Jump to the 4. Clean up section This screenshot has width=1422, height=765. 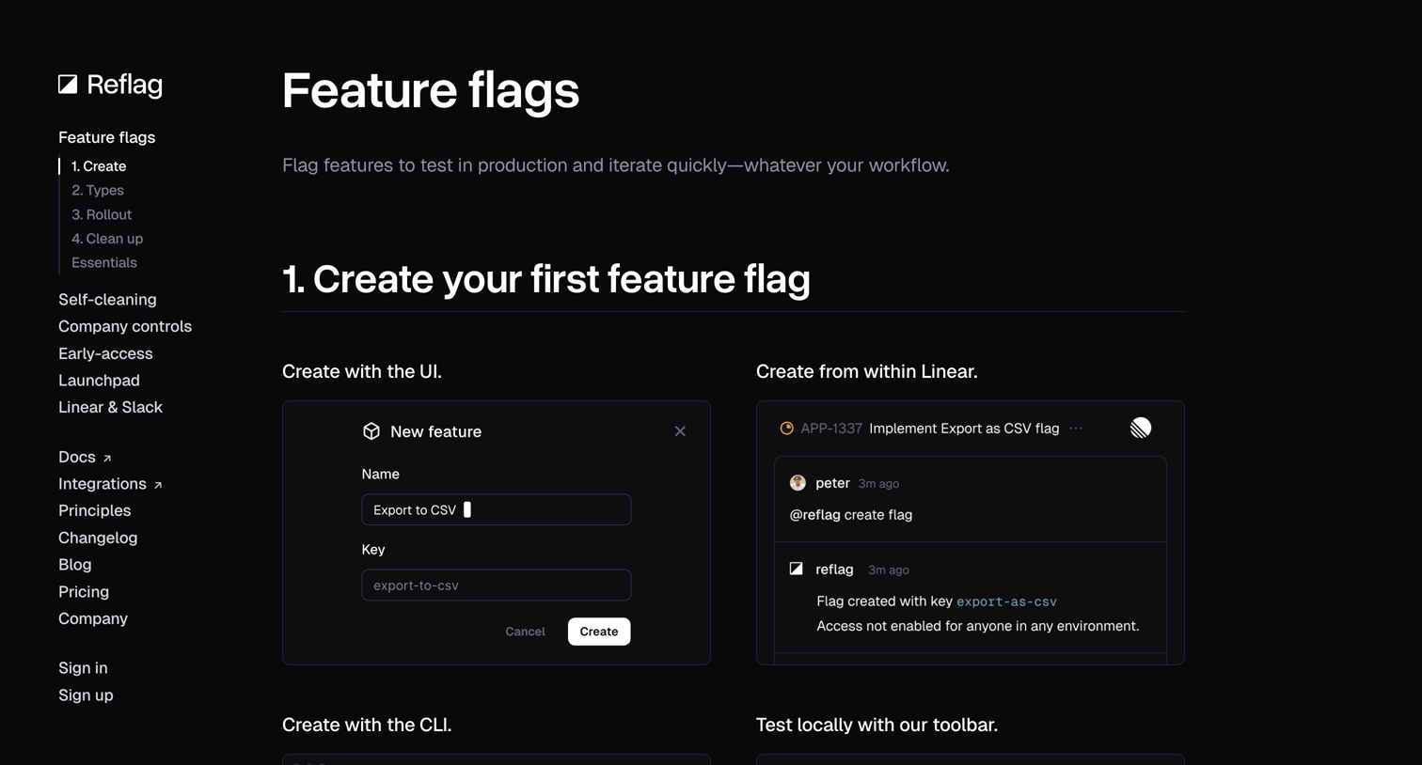tap(107, 239)
